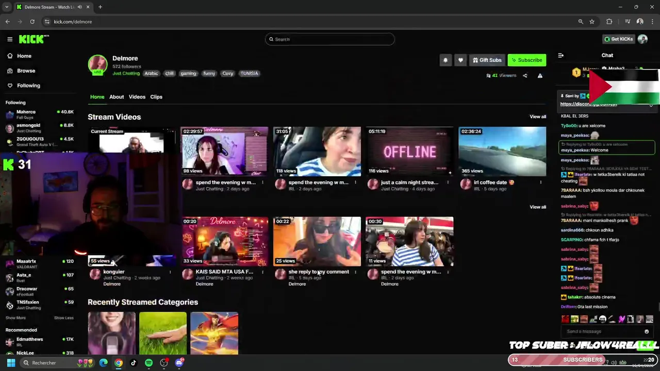
Task: Expand the pinned message chevron in chat
Action: pyautogui.click(x=651, y=105)
